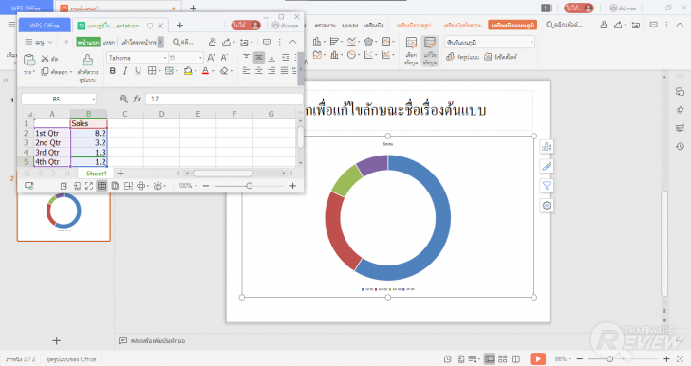Click the clear formatting eraser icon
Viewport: 691px width, 366px height.
[224, 70]
